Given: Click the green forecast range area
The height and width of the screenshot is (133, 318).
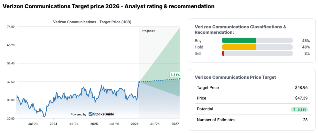Looking at the screenshot, I should (x=166, y=57).
